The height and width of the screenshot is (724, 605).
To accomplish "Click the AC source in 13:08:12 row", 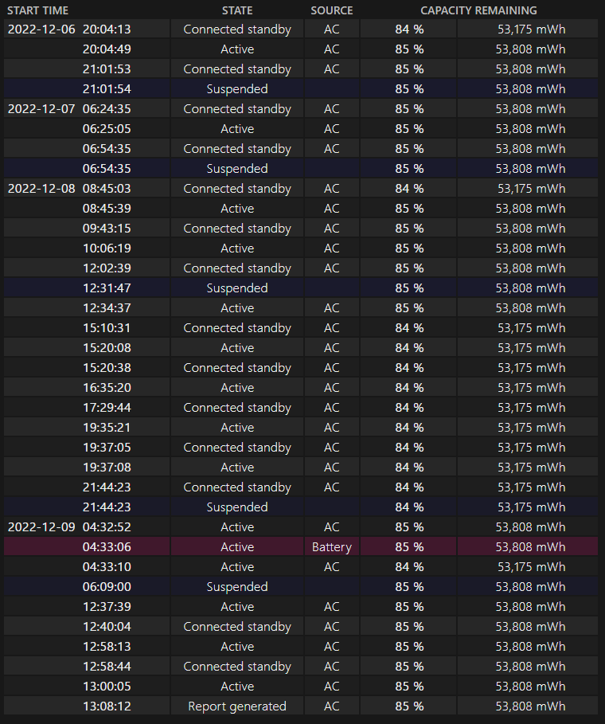I will [x=332, y=706].
